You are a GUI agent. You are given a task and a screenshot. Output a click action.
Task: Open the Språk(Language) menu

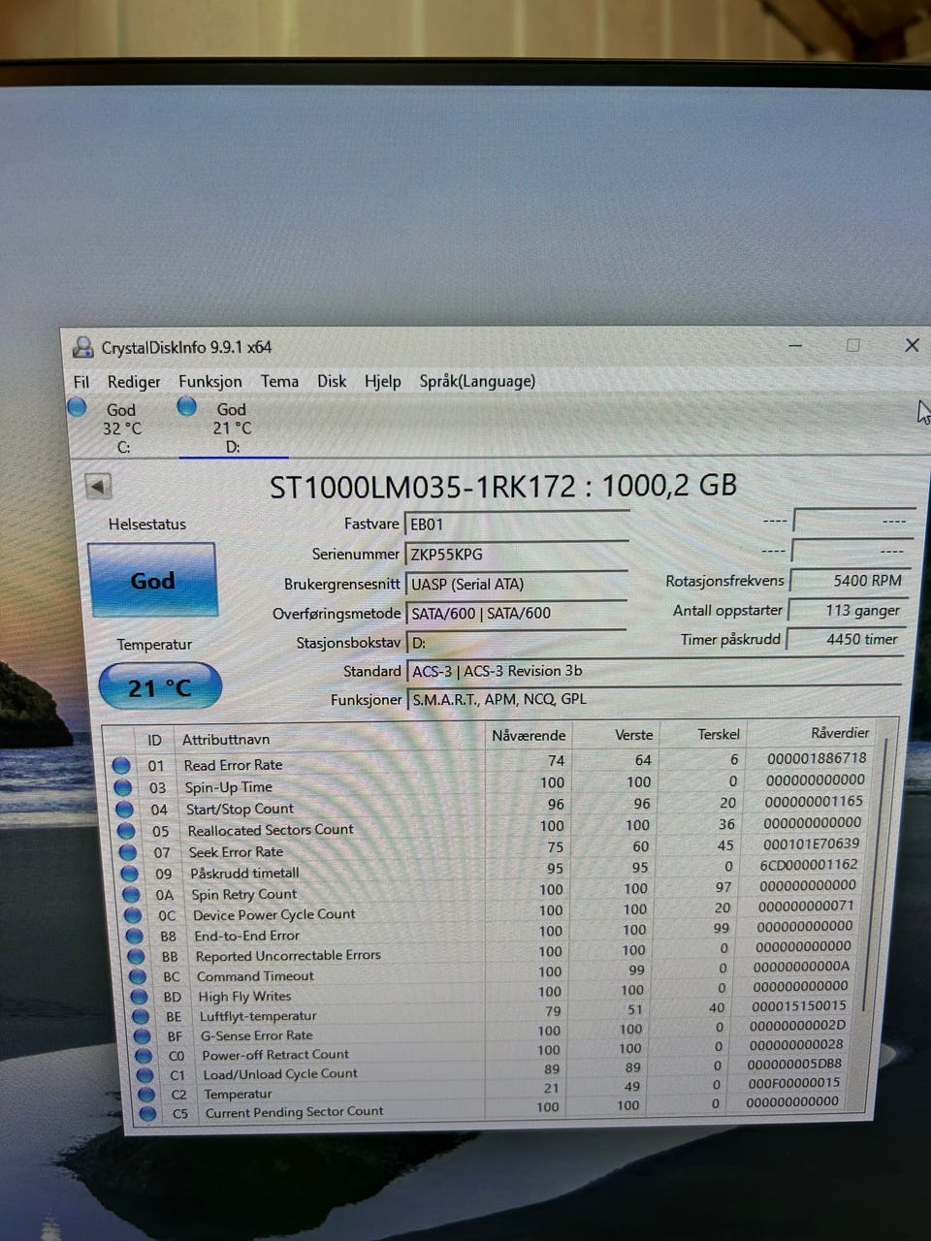[x=477, y=381]
